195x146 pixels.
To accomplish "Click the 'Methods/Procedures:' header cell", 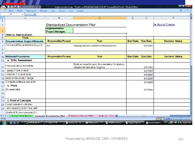I will click(x=25, y=57).
